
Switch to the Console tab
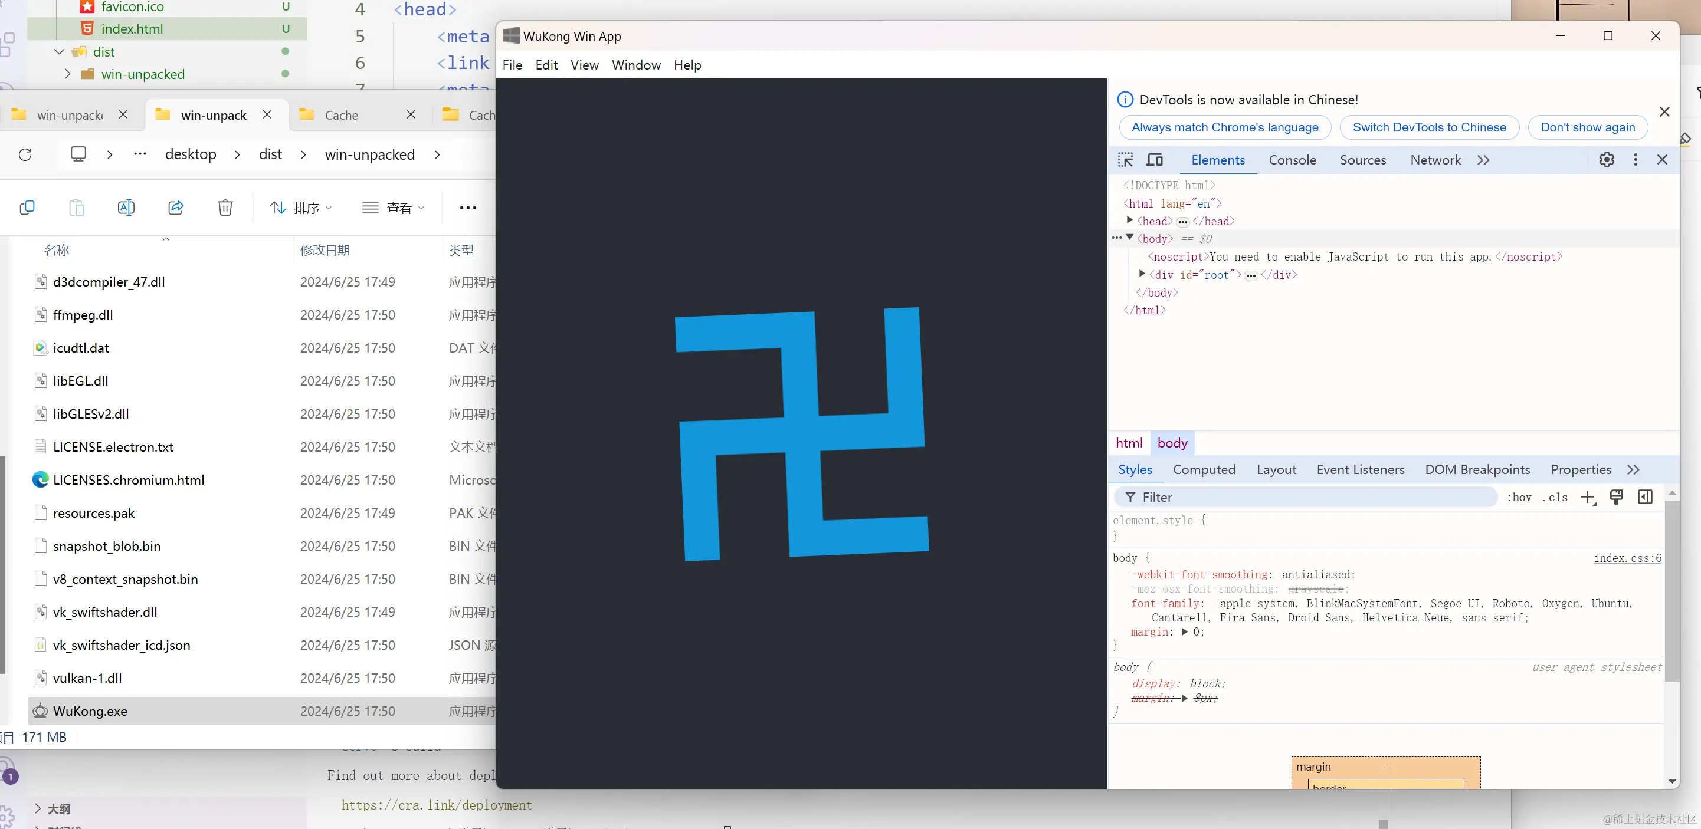(1292, 160)
